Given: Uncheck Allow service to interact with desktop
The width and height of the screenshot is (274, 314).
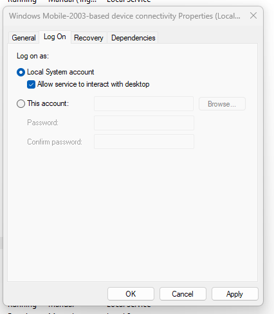Looking at the screenshot, I should pos(31,84).
